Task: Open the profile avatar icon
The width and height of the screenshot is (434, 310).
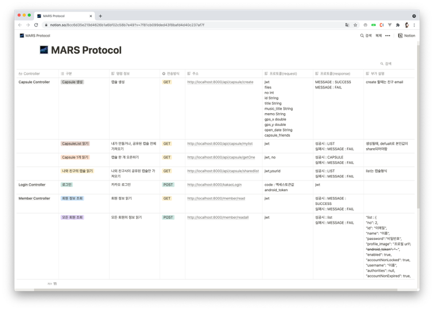Action: pos(406,25)
